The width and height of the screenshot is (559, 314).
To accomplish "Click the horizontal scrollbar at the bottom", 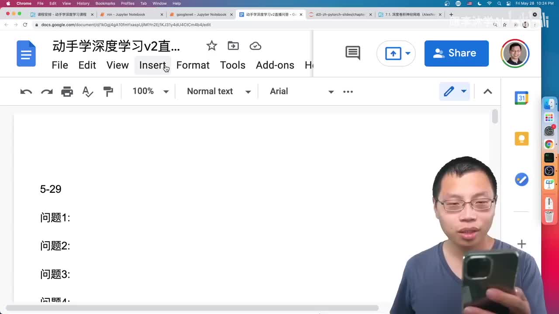I will pos(192,308).
